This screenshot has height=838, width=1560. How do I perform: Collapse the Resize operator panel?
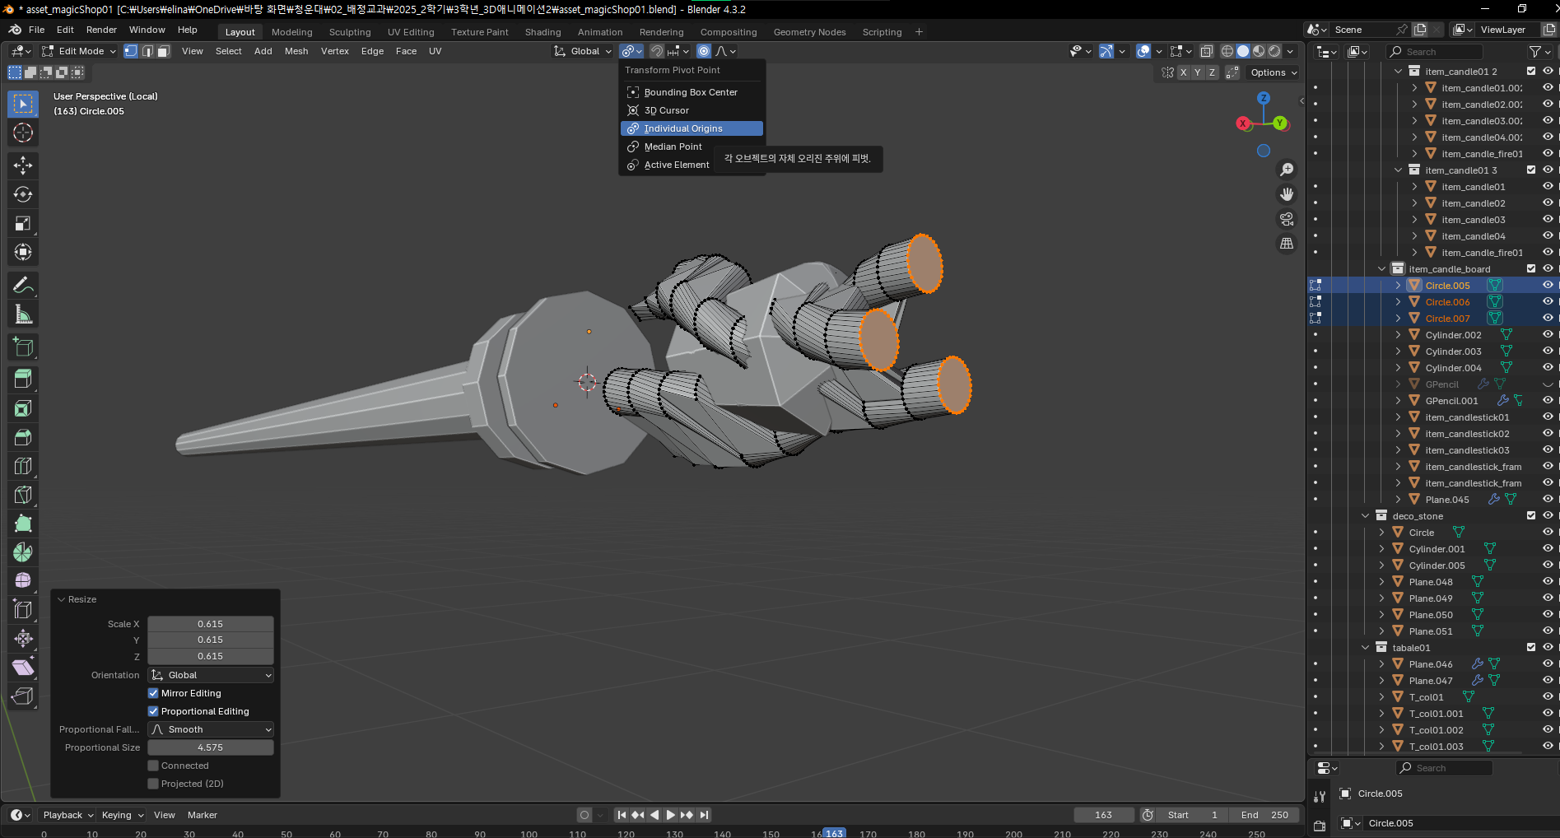coord(61,599)
